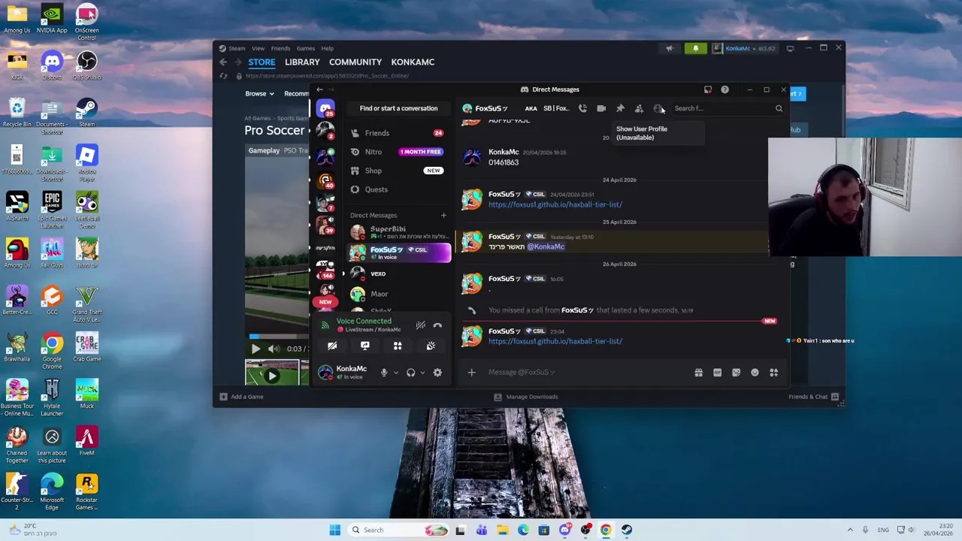The width and height of the screenshot is (962, 541).
Task: Open apps launcher in message bar
Action: tap(773, 372)
